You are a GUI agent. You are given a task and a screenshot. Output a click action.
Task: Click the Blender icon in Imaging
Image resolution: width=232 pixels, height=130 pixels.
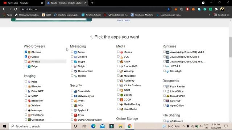pyautogui.click(x=29, y=87)
